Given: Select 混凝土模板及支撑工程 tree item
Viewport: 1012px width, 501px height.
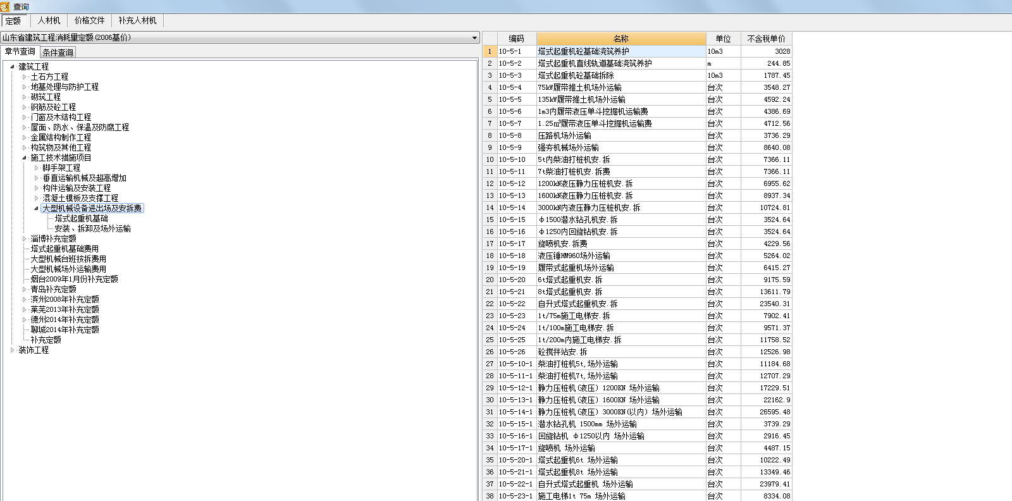Looking at the screenshot, I should click(80, 198).
